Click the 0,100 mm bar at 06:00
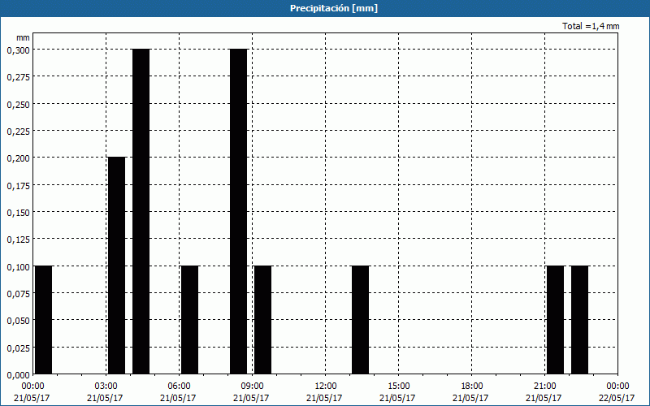This screenshot has width=650, height=406. 190,320
